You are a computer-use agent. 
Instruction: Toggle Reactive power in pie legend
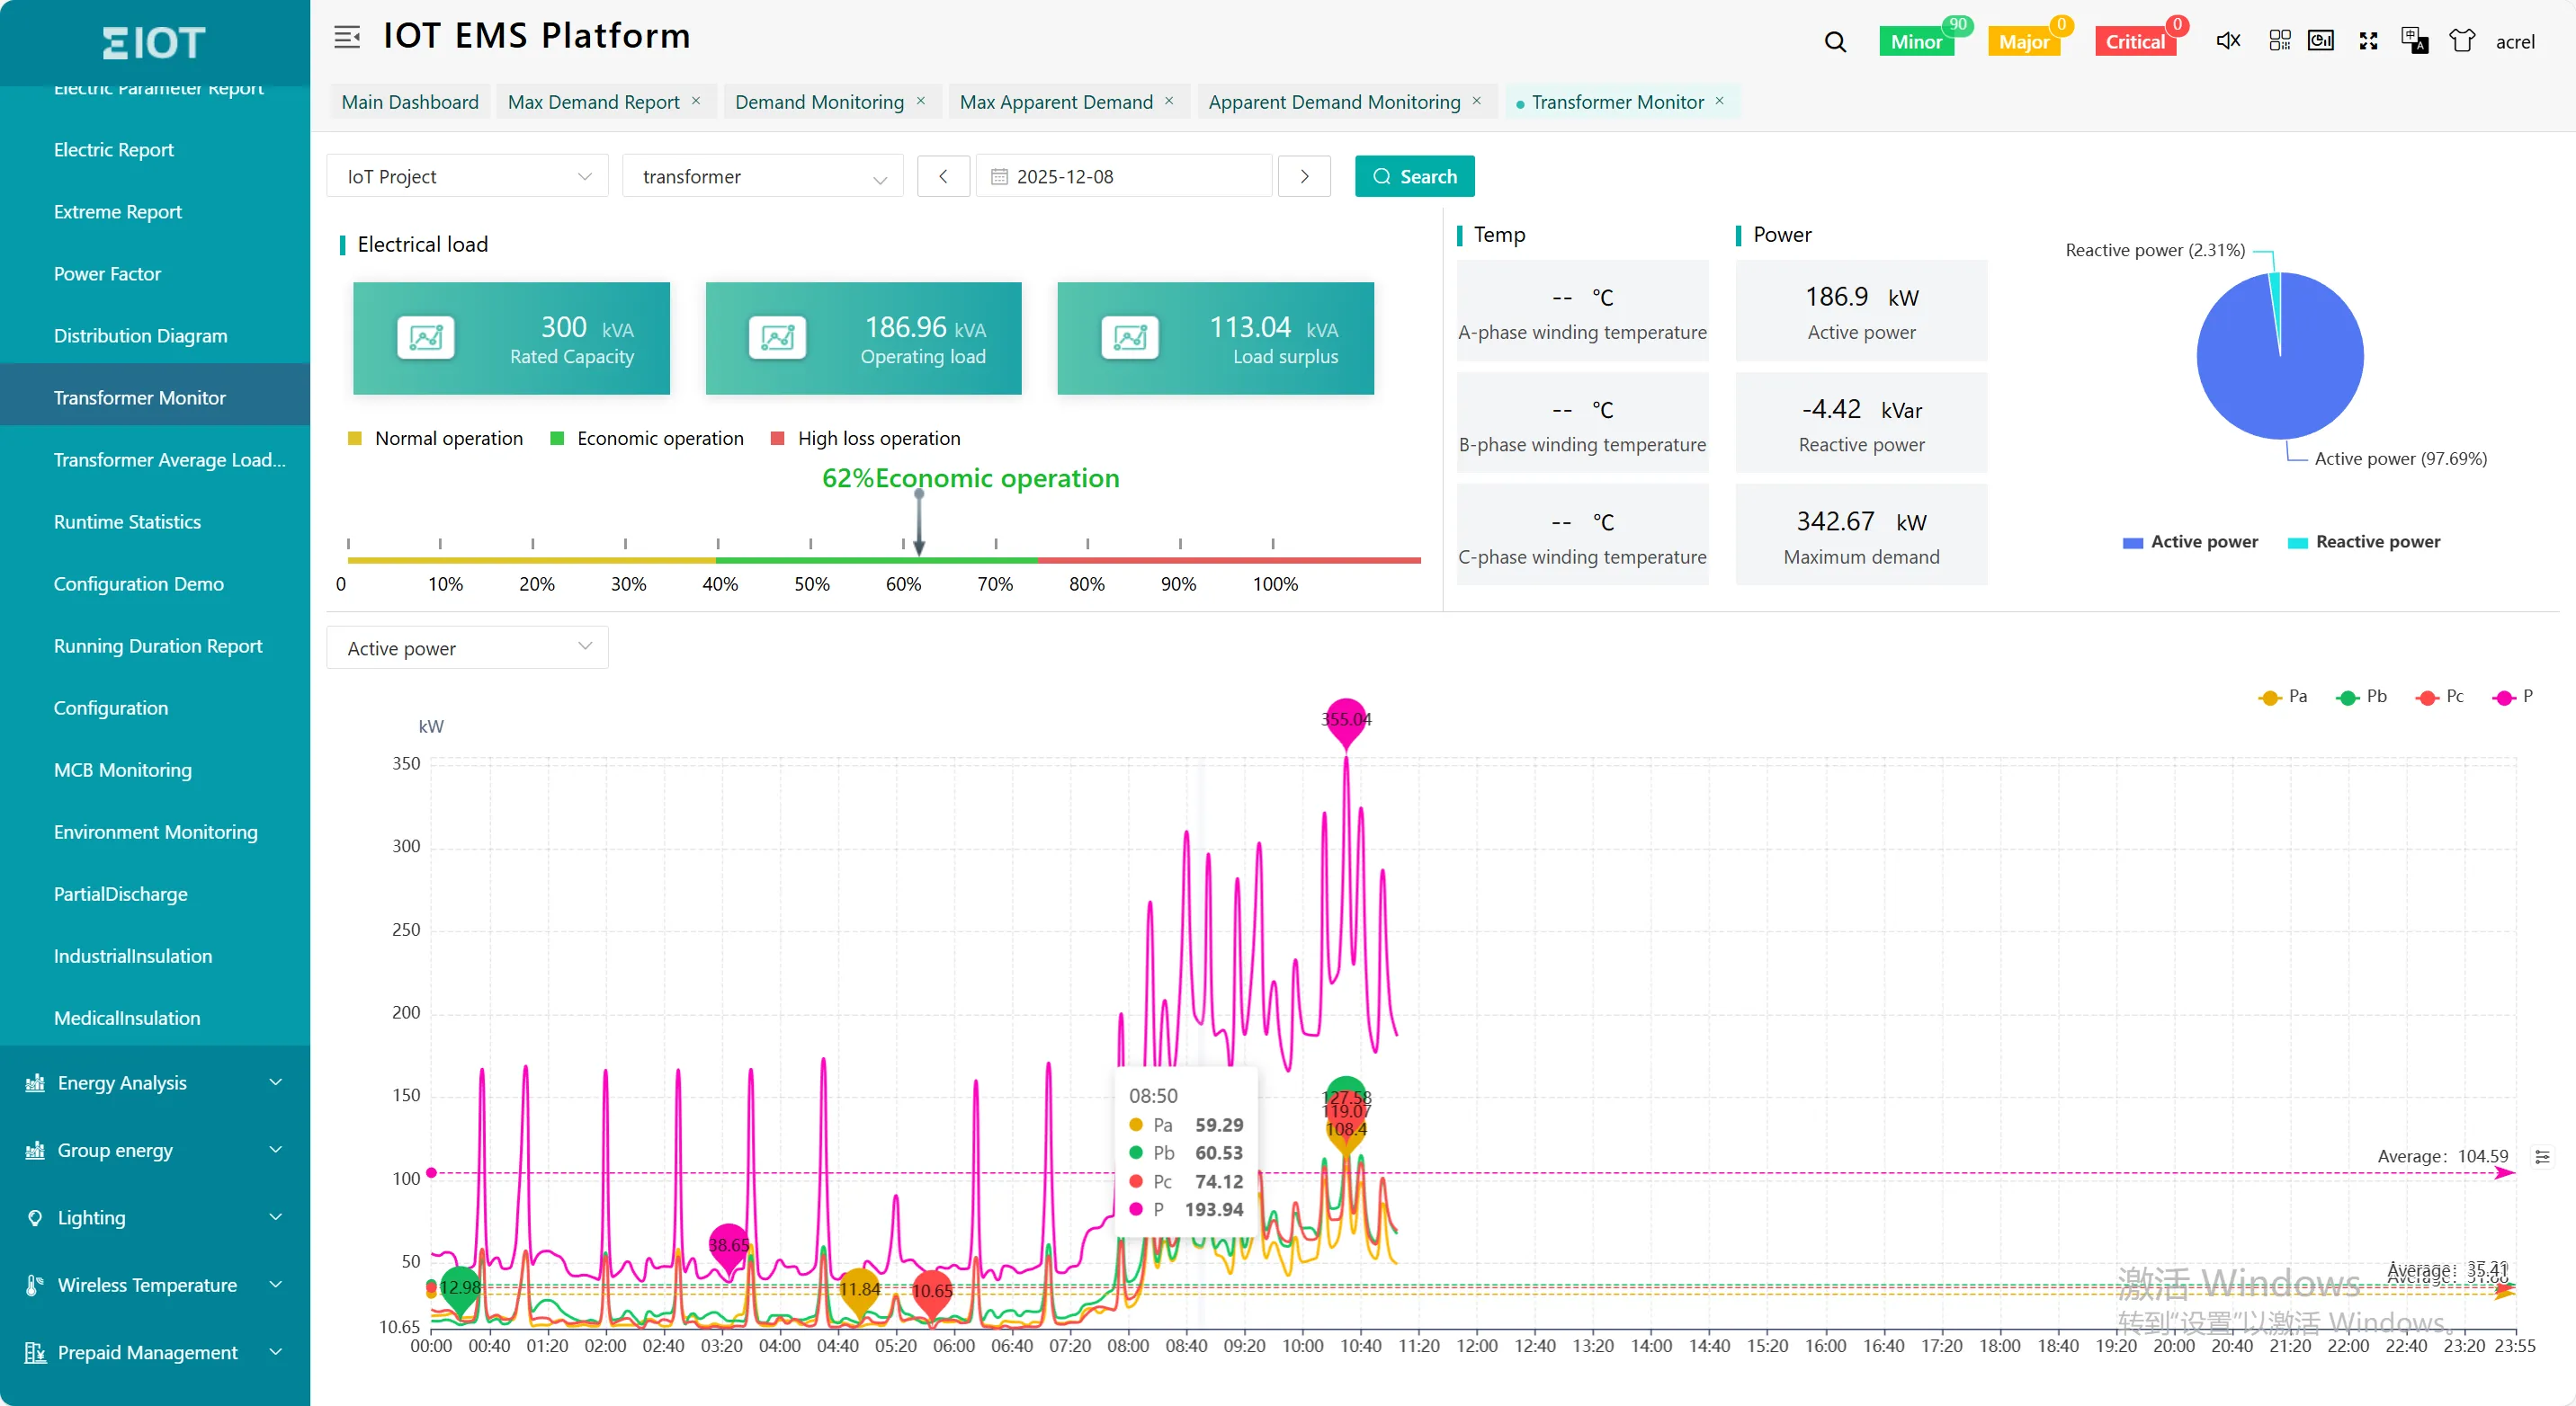[2364, 541]
